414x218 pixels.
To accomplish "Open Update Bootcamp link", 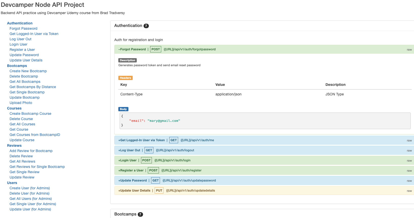I will [x=24, y=97].
